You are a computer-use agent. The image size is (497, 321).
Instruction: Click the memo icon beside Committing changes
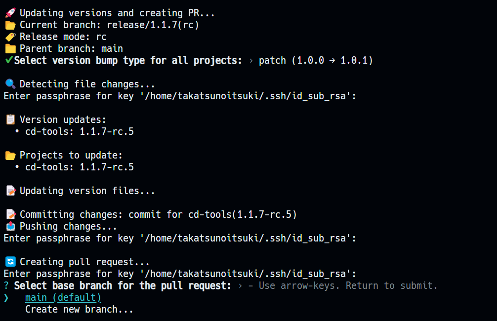(11, 214)
